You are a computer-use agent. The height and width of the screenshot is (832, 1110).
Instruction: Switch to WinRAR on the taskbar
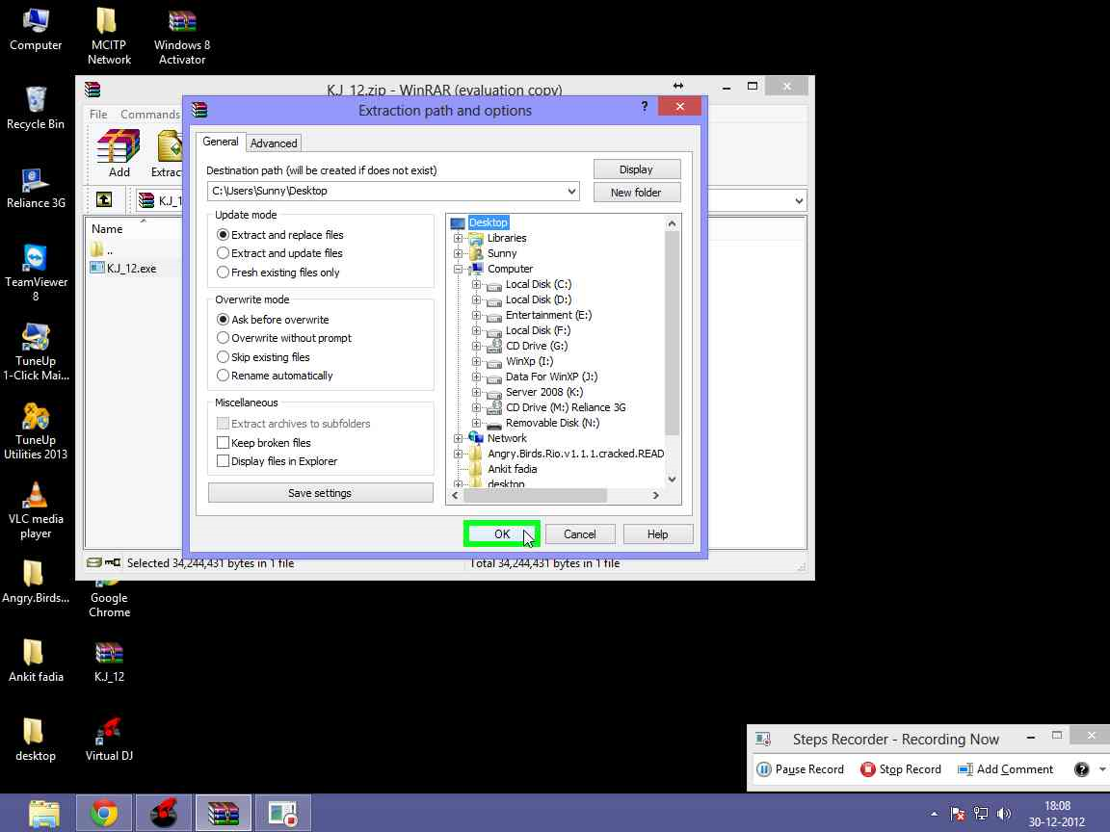223,814
